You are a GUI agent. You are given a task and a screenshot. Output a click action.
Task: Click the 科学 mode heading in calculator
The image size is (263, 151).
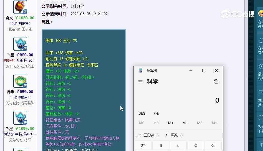(x=153, y=82)
